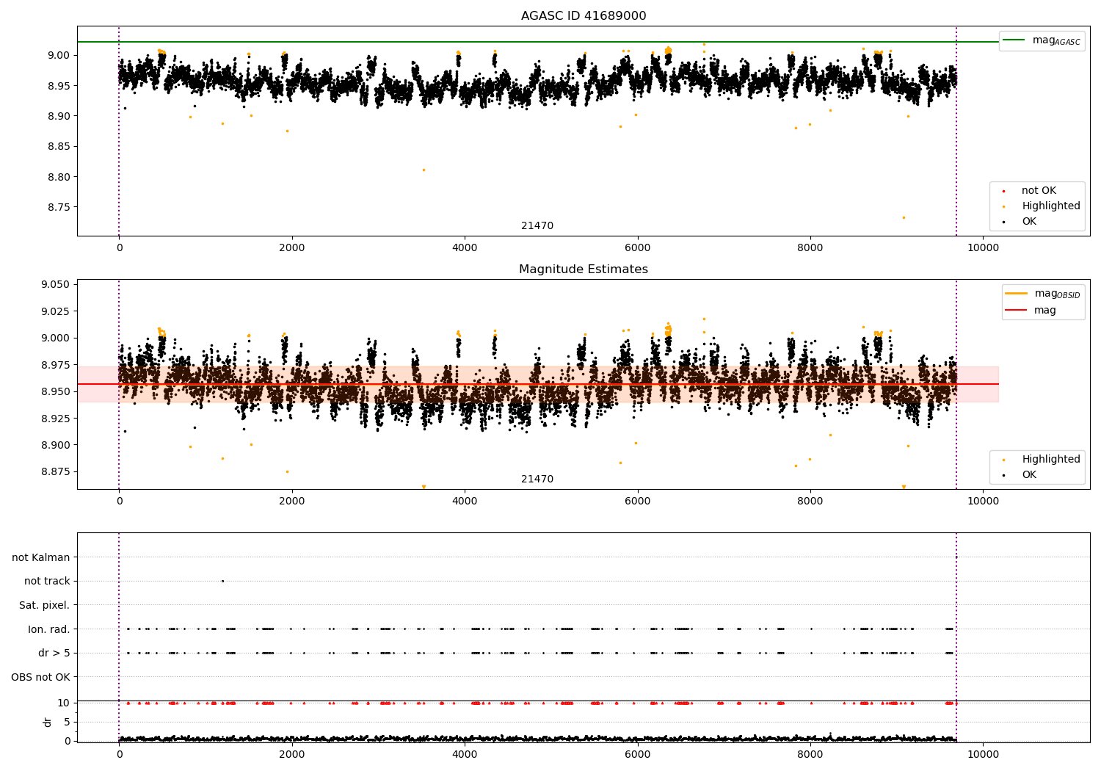Click the lowest orange outlier in the top plot
Viewport: 1101px width, 771px height.
click(x=904, y=217)
